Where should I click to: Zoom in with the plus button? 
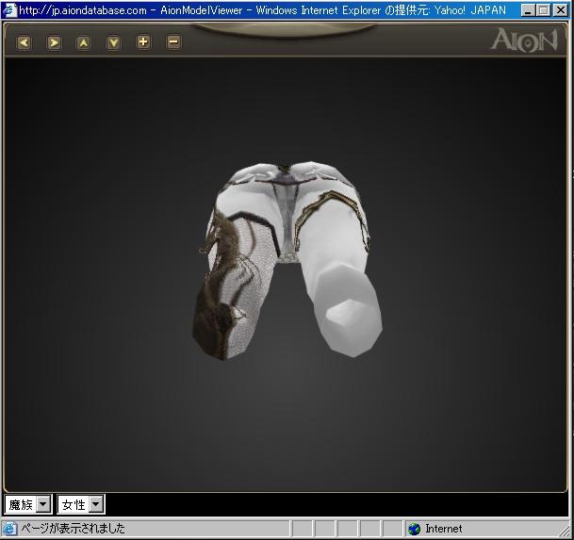pos(143,42)
